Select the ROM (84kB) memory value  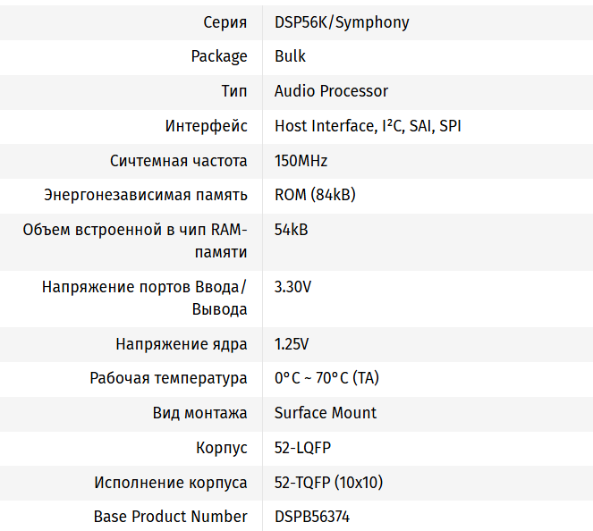pos(315,195)
